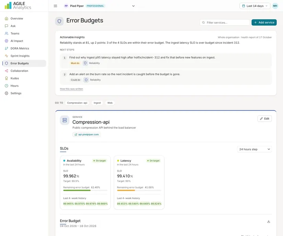
Task: Click the Availability SLO card title
Action: (74, 161)
